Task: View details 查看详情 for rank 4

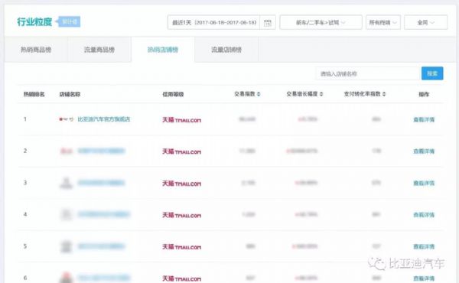Action: [424, 215]
